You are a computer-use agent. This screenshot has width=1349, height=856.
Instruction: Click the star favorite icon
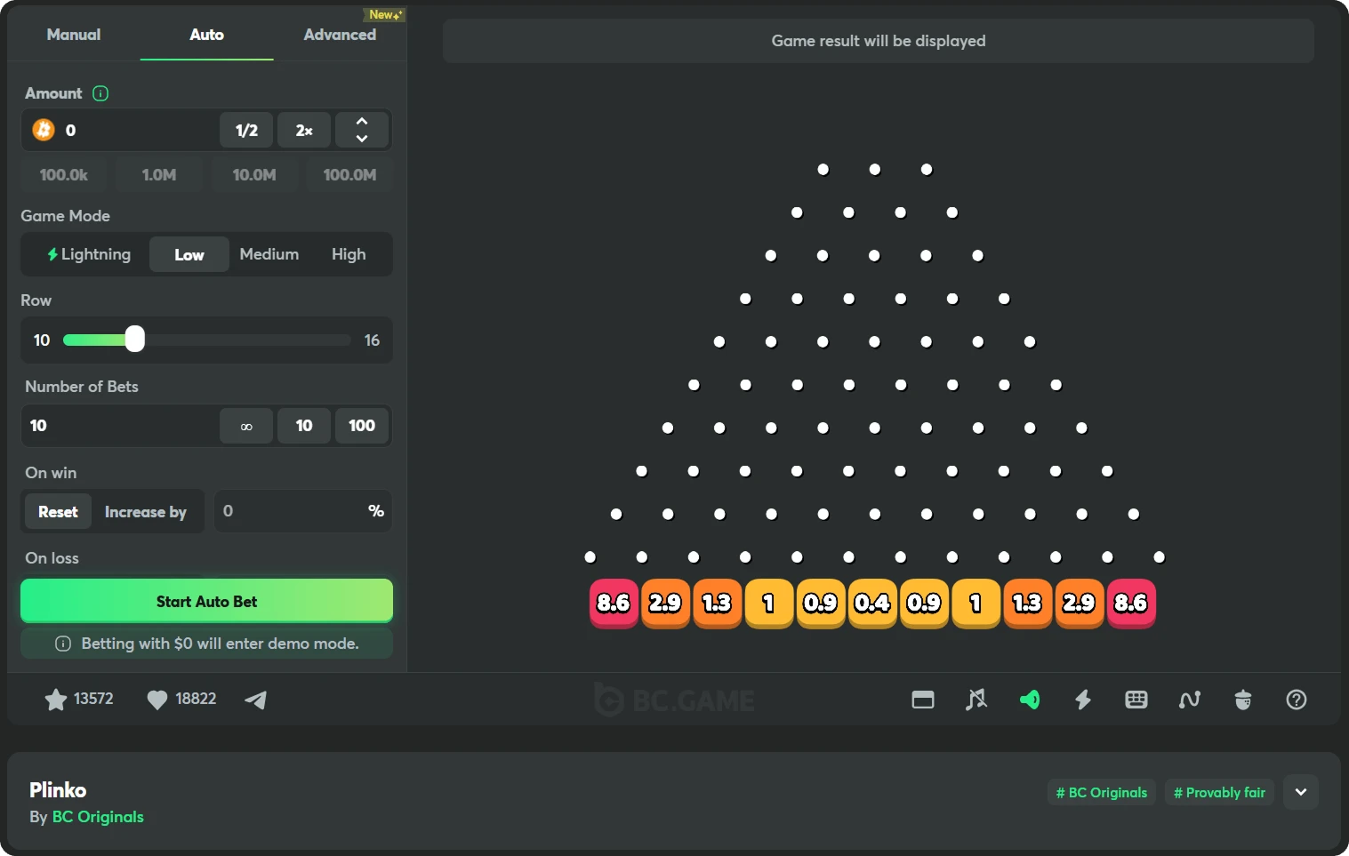click(x=55, y=700)
